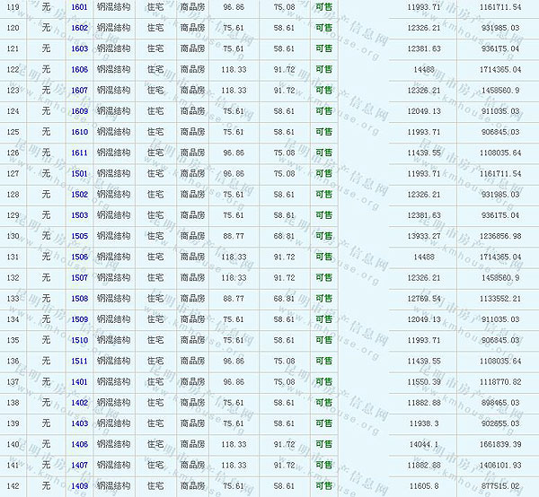
Task: Select unit 1603 link
Action: [x=79, y=48]
